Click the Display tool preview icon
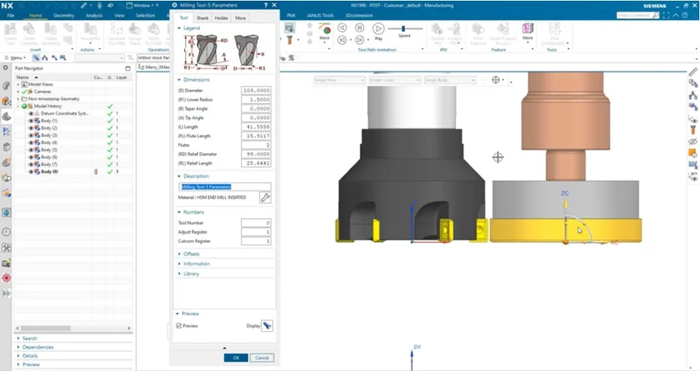The image size is (700, 371). pos(267,325)
